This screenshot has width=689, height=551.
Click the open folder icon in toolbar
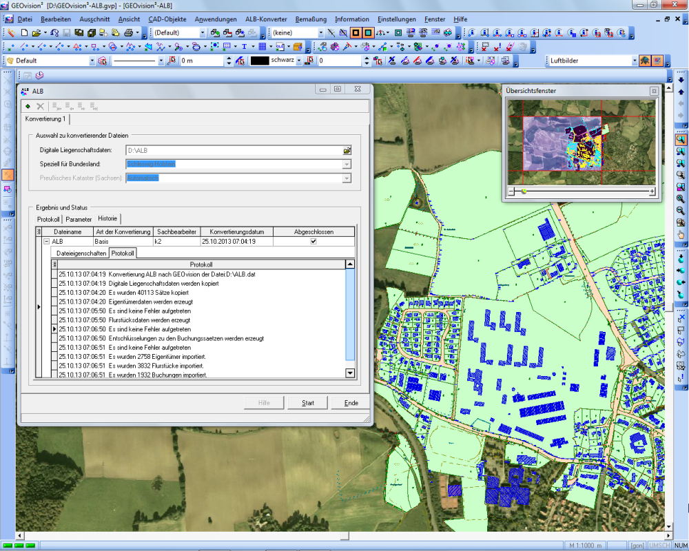[x=37, y=32]
